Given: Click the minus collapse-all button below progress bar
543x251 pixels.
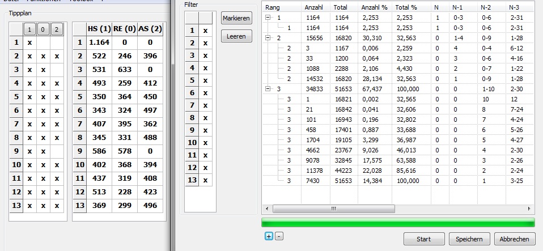Looking at the screenshot, I should 279,236.
